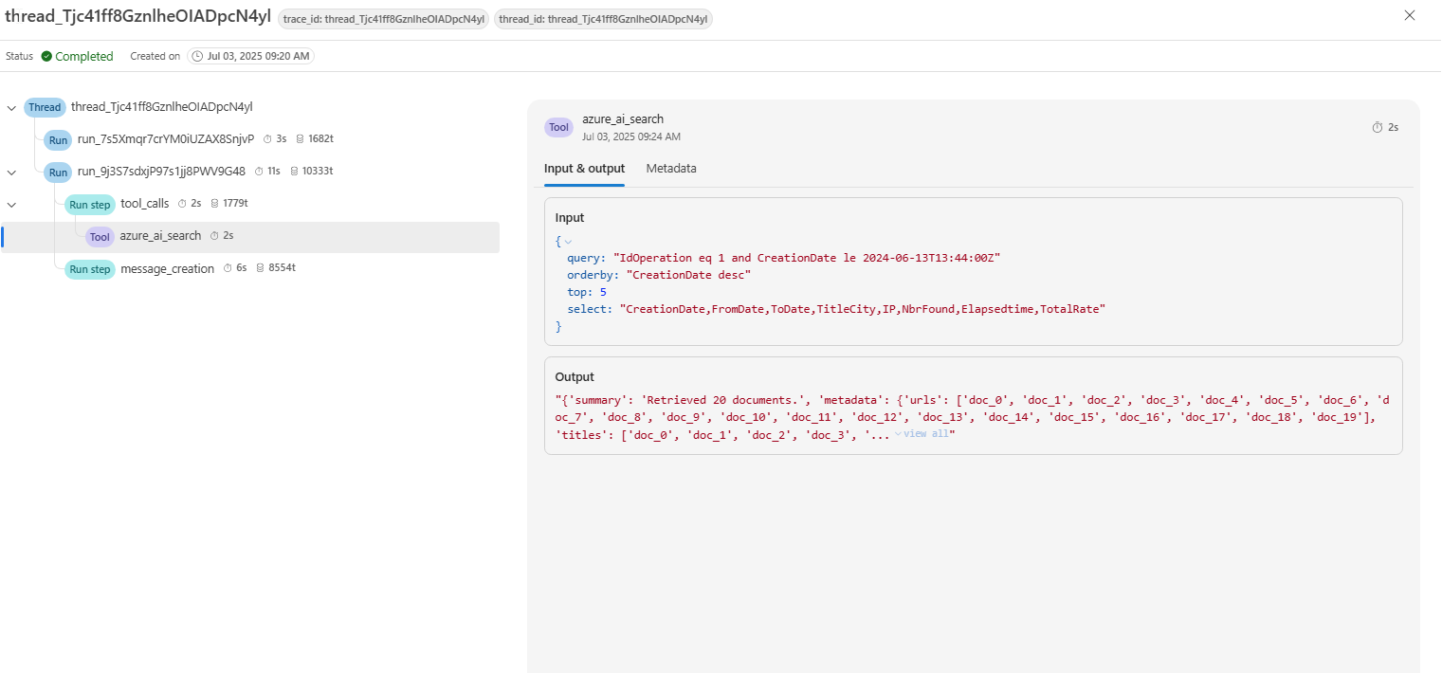Click the trace_id pill in header
The height and width of the screenshot is (673, 1442).
coord(383,19)
